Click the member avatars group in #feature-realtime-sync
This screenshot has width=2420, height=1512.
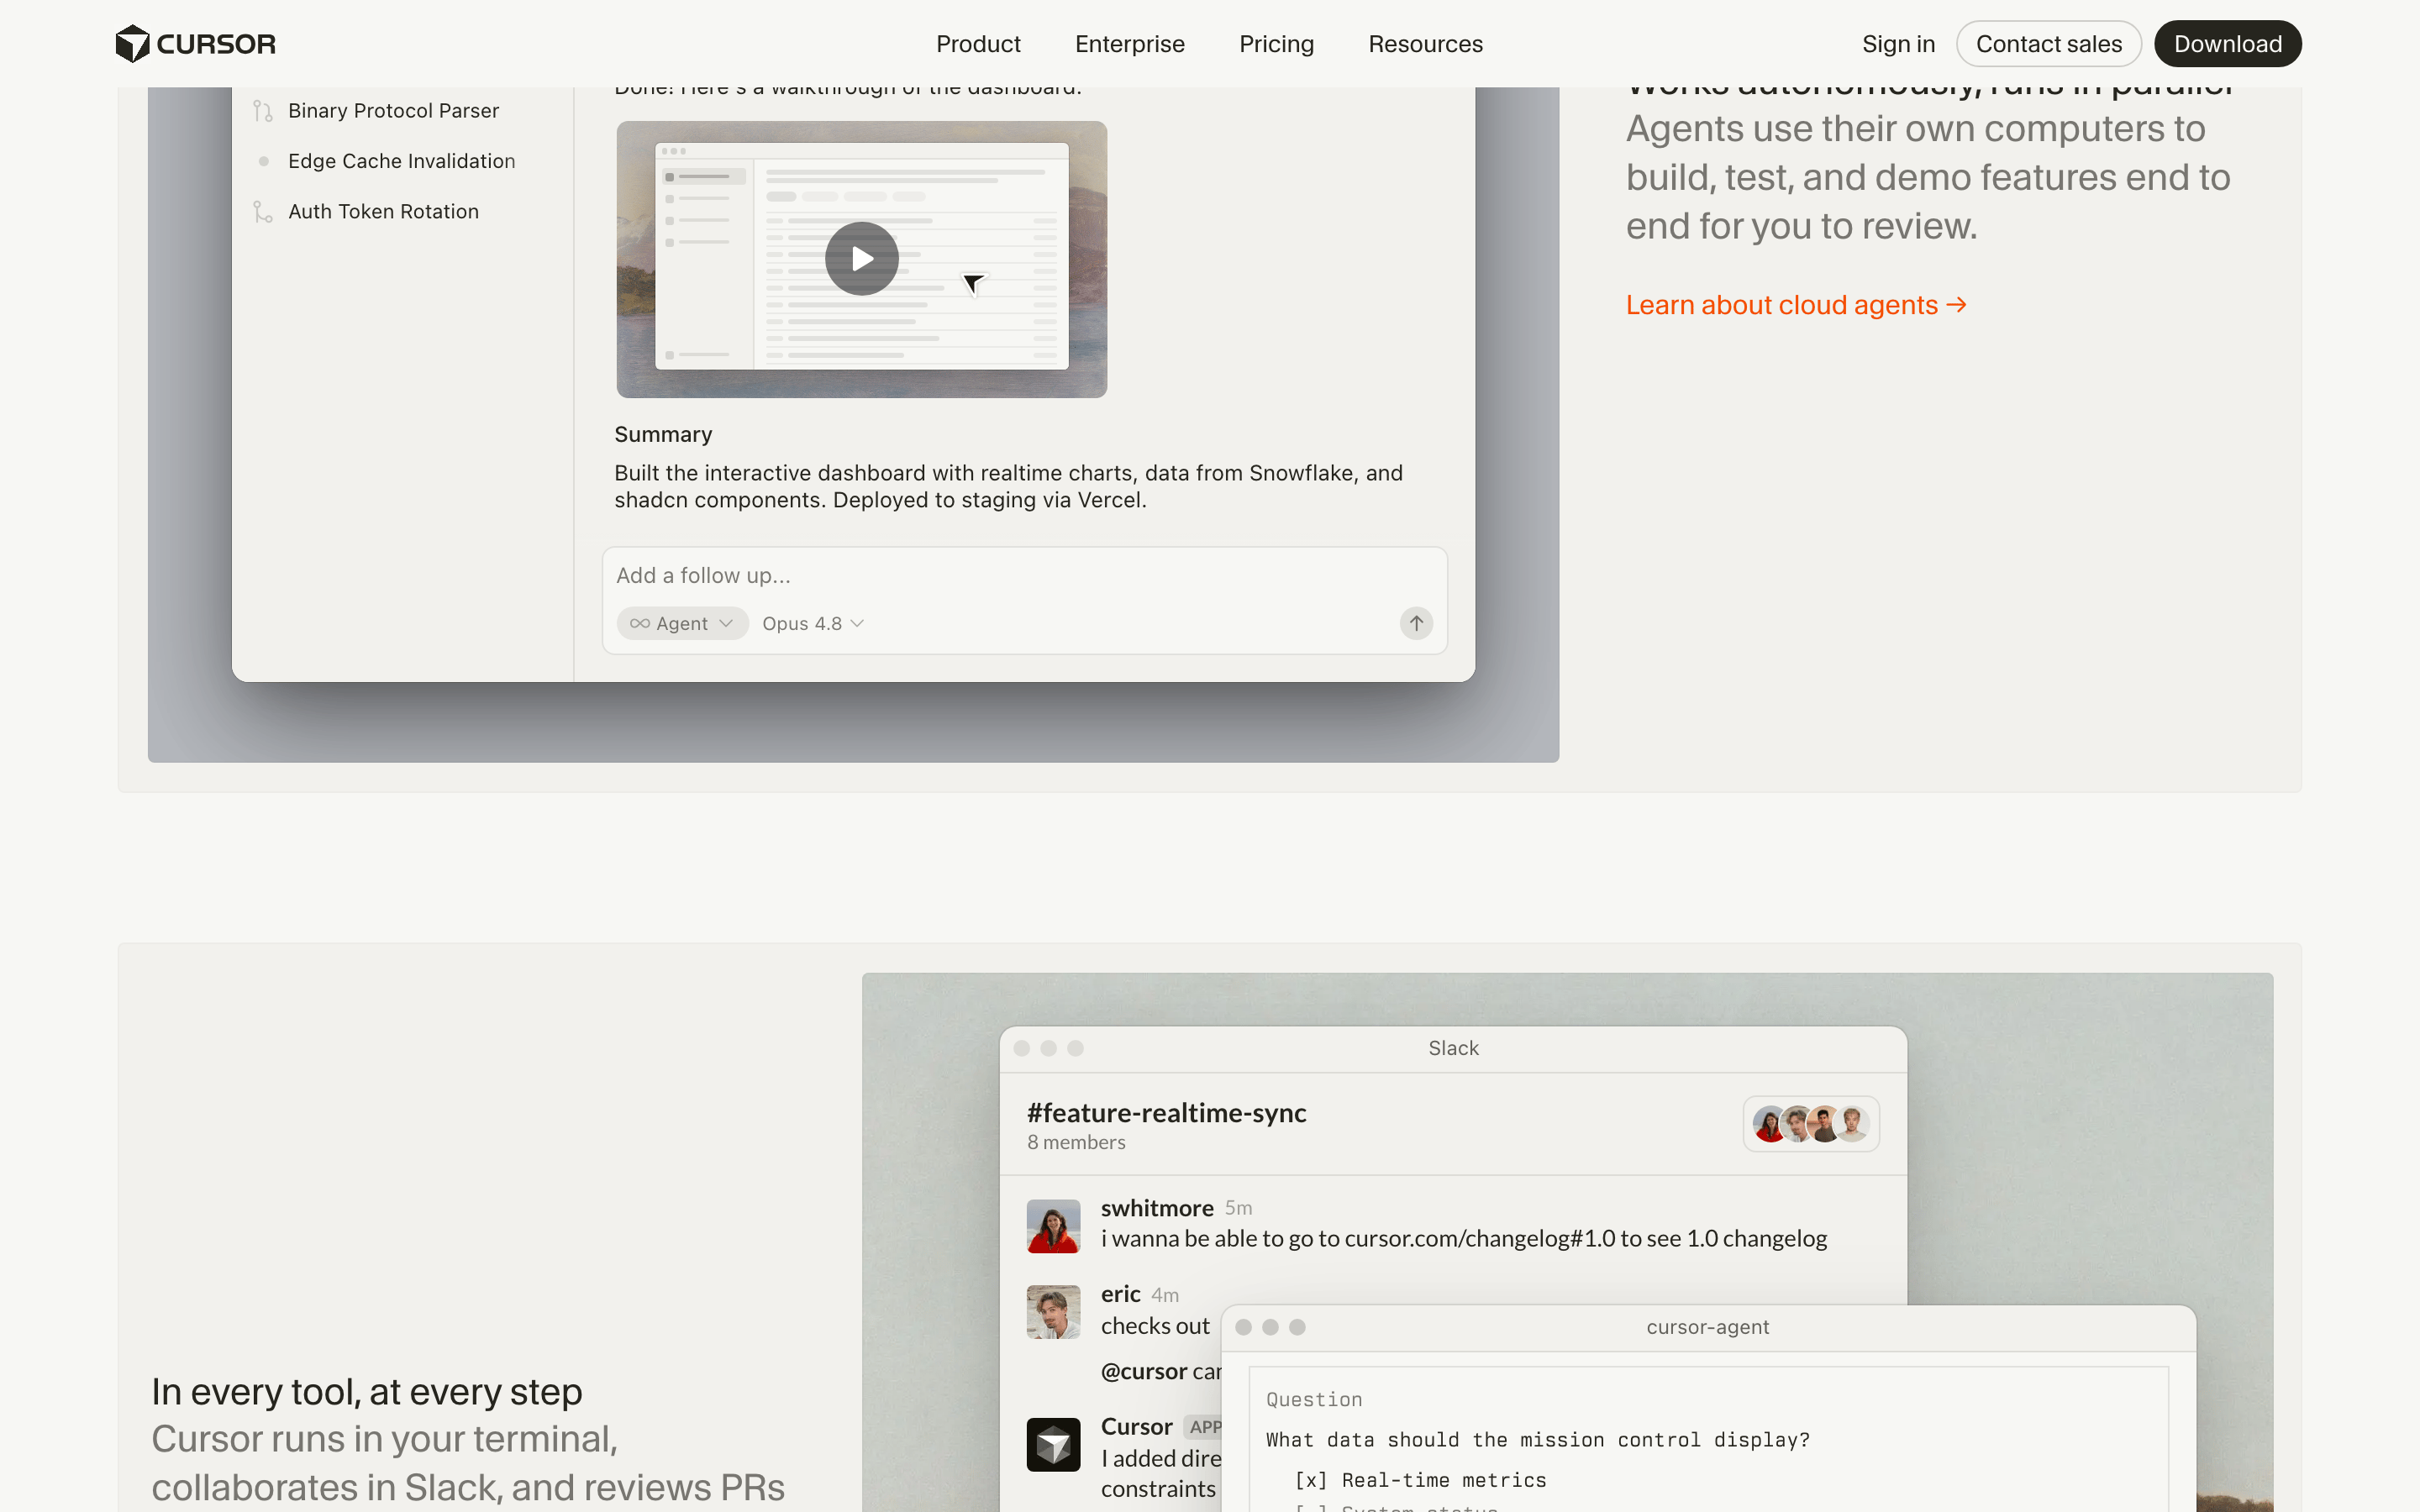(x=1811, y=1123)
